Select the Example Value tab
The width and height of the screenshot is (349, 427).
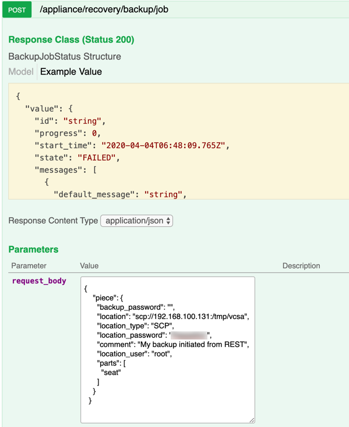(71, 72)
